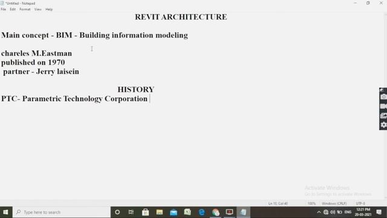The height and width of the screenshot is (218, 387).
Task: Click the Windows (CRLF) status bar entry
Action: [334, 203]
